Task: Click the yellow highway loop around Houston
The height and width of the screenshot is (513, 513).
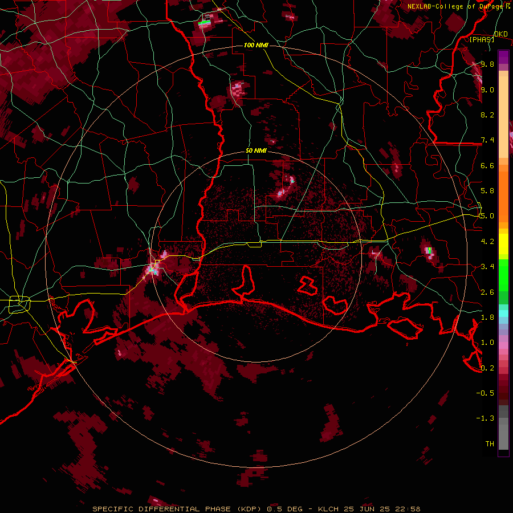Action: pyautogui.click(x=19, y=304)
